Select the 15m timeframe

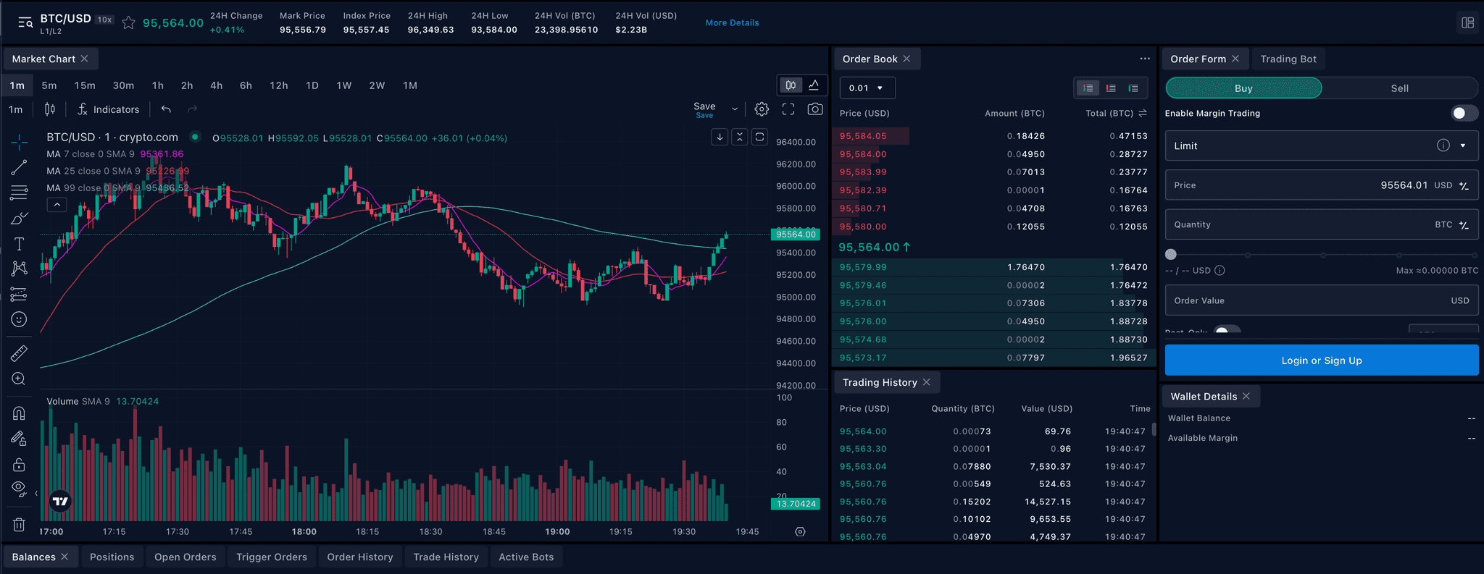click(85, 85)
